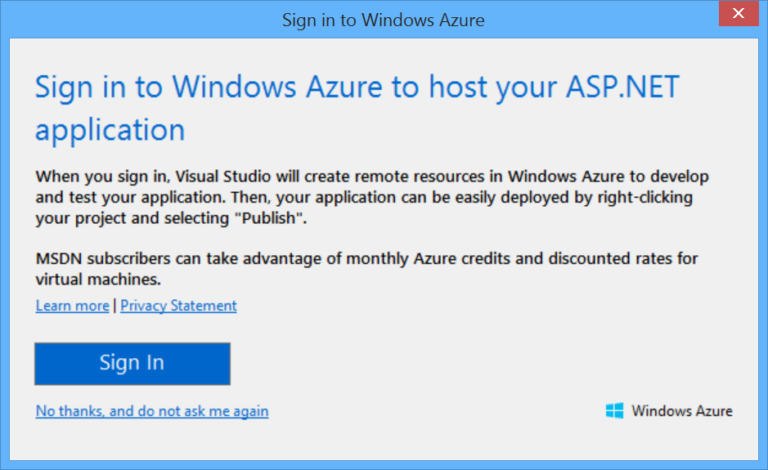Click the large blue heading's first line
The height and width of the screenshot is (470, 768).
pyautogui.click(x=357, y=87)
